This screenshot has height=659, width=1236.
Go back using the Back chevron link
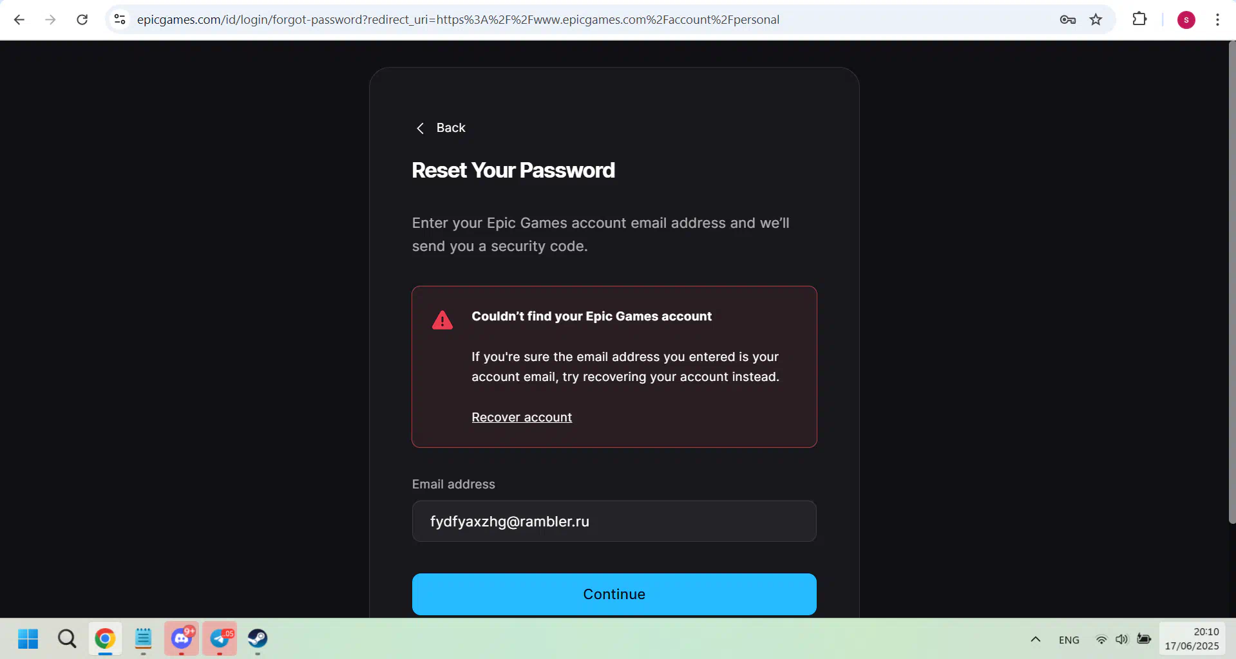click(x=440, y=127)
